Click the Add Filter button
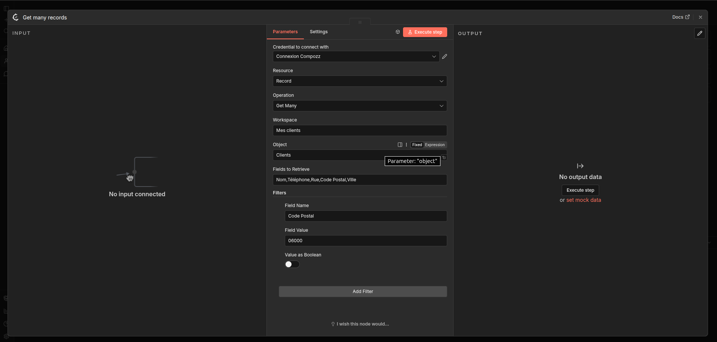Image resolution: width=717 pixels, height=342 pixels. (x=363, y=292)
